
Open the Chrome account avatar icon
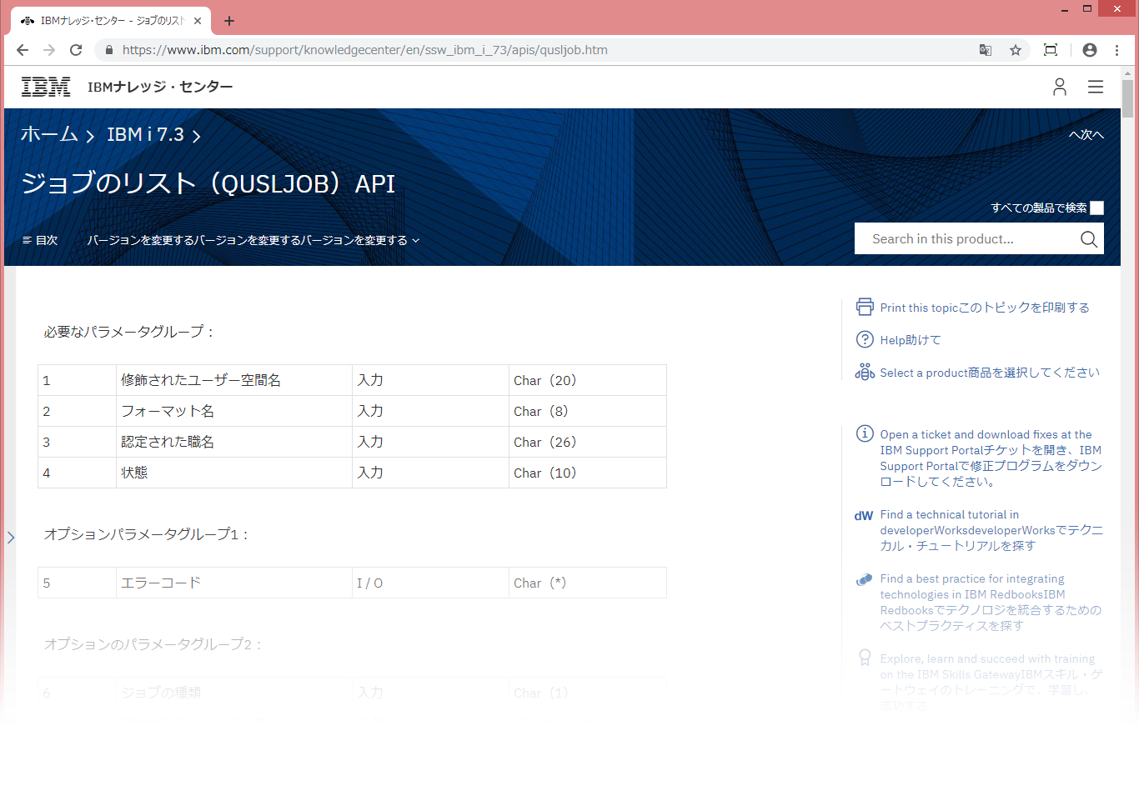pos(1089,50)
